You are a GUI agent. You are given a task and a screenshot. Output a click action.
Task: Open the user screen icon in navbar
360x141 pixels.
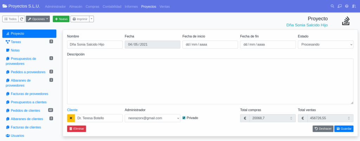pos(340,6)
